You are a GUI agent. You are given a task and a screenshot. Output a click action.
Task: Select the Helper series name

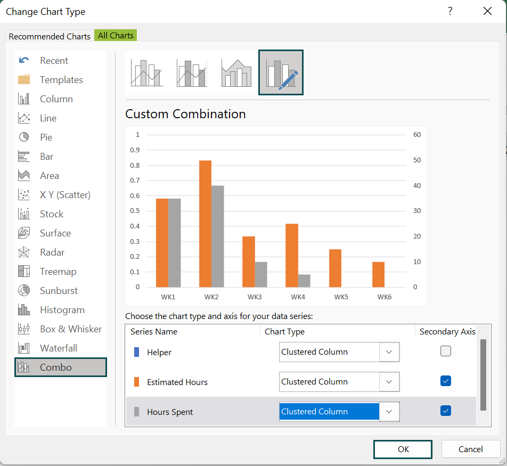(x=159, y=353)
